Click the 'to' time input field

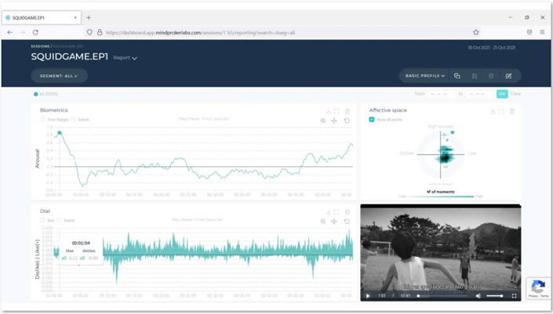pyautogui.click(x=479, y=94)
